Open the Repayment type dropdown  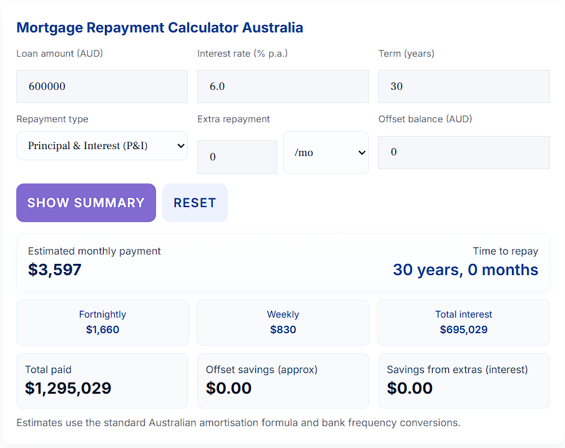coord(102,146)
